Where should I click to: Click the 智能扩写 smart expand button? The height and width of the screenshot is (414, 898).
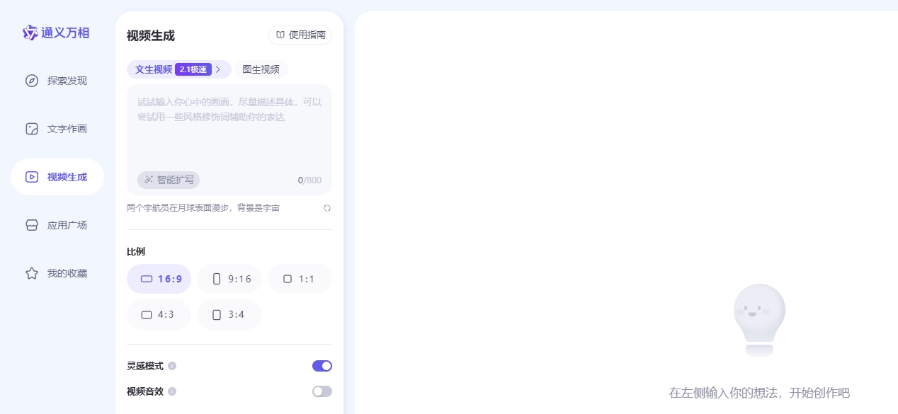pos(169,180)
